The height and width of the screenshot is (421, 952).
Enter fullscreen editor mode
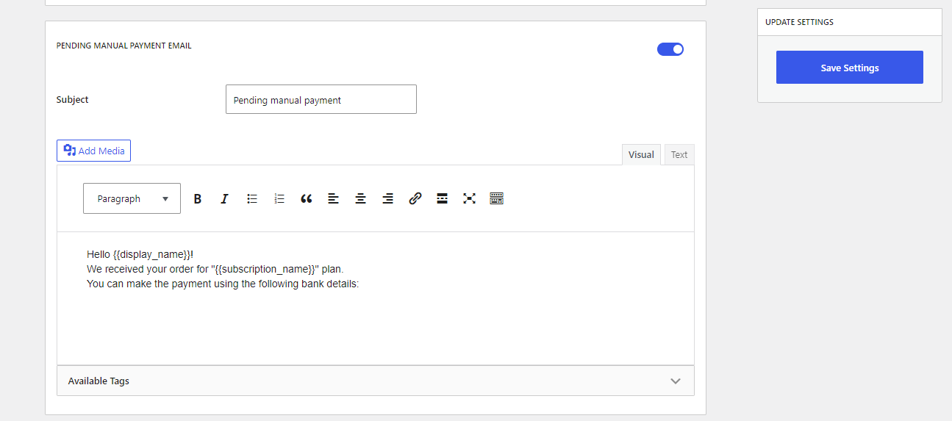[470, 198]
